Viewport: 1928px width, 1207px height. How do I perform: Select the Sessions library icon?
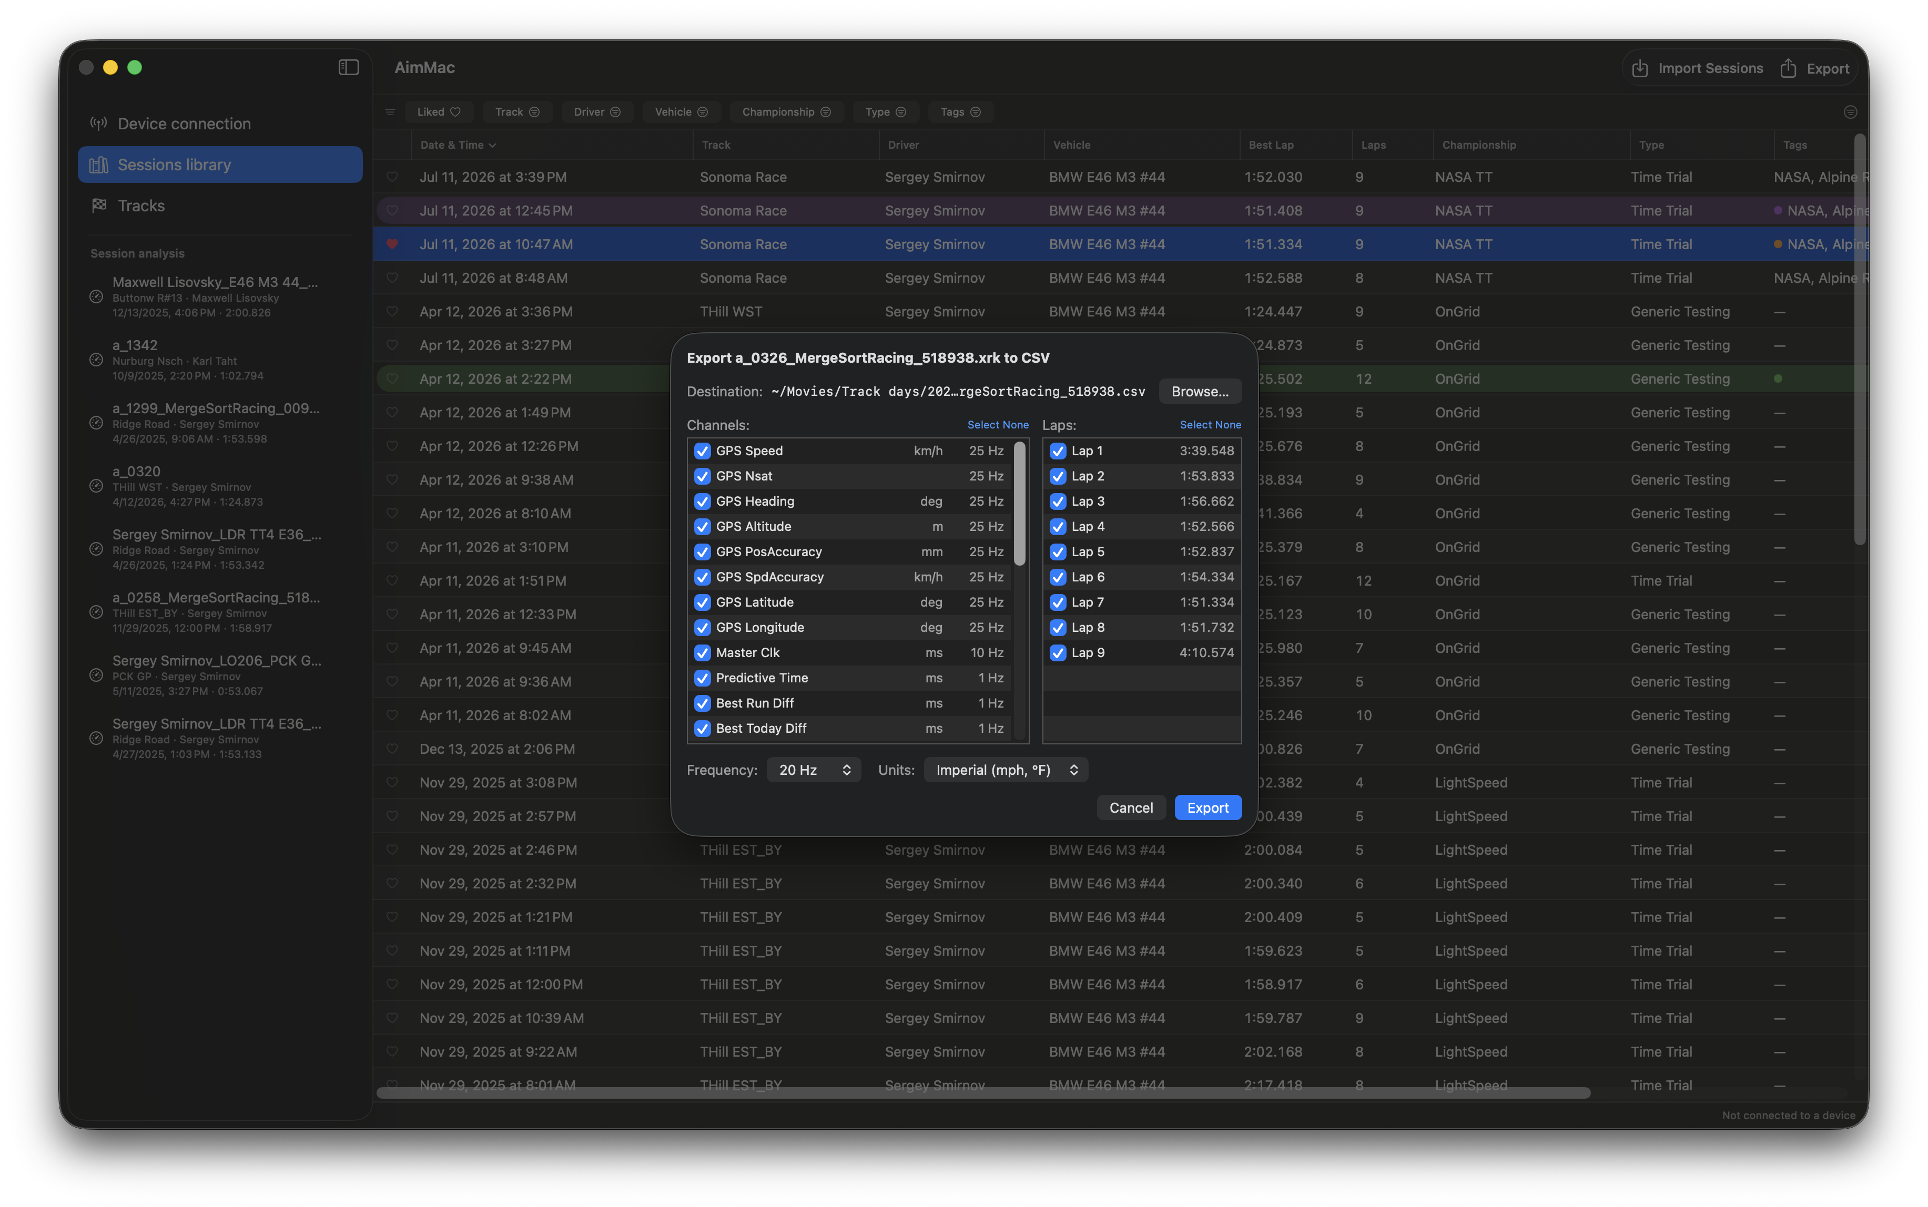98,165
